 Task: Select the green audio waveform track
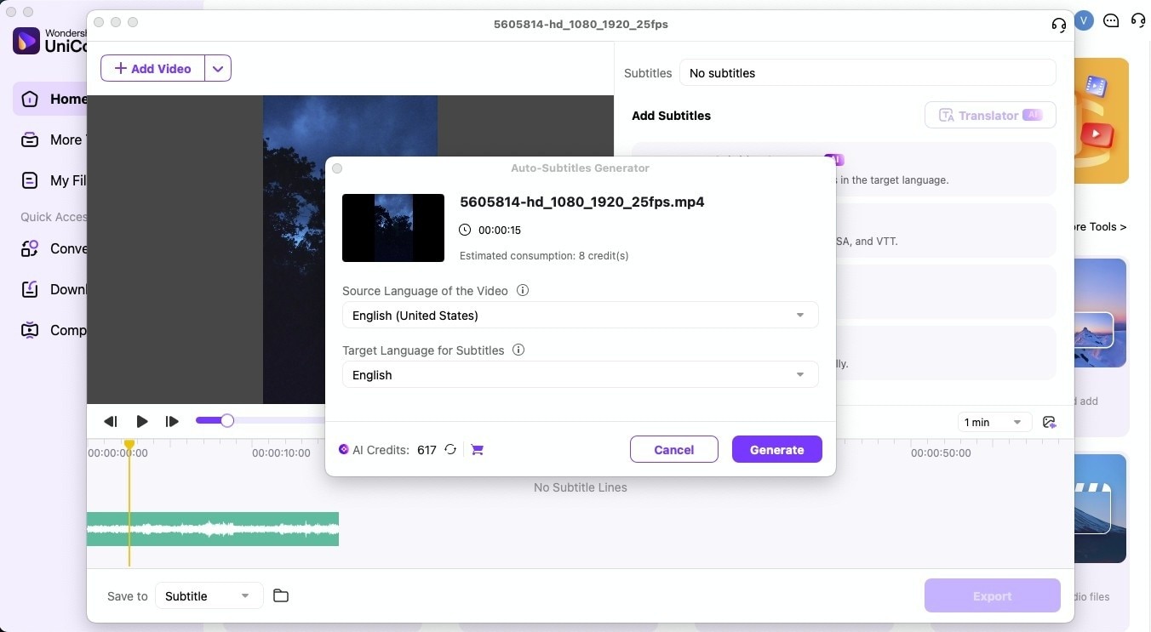213,529
